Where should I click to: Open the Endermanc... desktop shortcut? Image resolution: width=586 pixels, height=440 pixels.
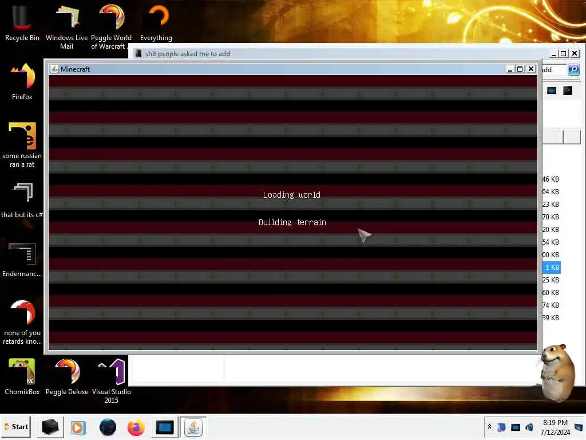(x=22, y=259)
